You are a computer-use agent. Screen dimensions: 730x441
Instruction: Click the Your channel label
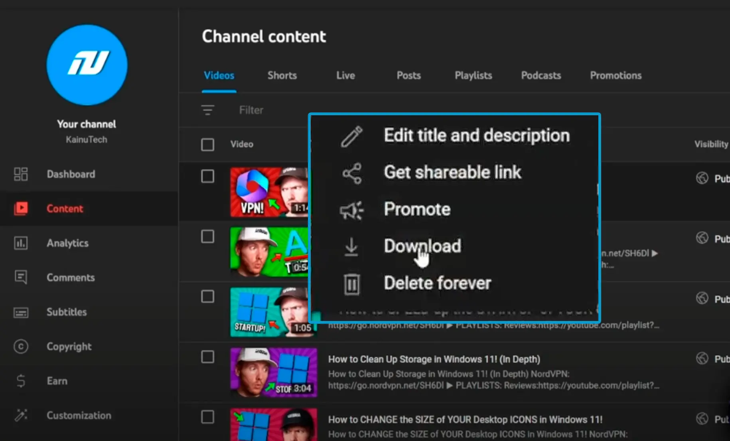(87, 124)
